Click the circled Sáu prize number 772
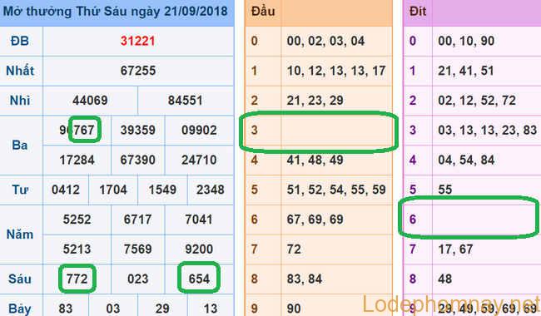 77,279
